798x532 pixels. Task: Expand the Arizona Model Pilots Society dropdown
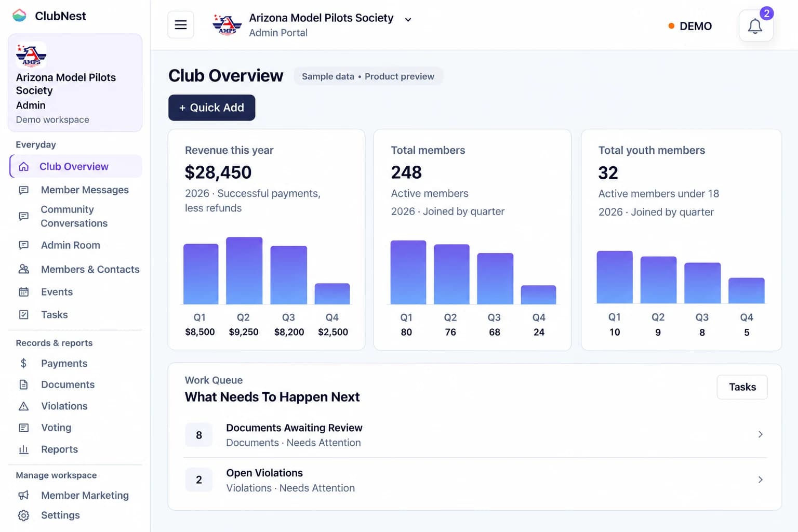(x=408, y=20)
